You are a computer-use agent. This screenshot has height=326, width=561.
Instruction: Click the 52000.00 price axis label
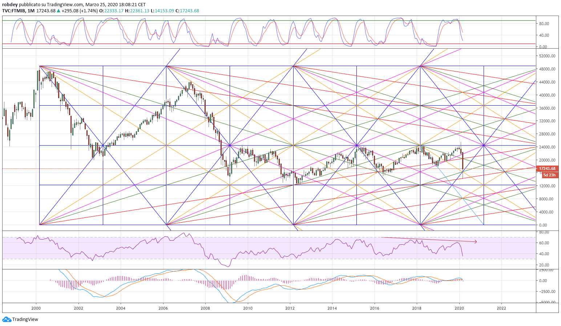pyautogui.click(x=547, y=56)
